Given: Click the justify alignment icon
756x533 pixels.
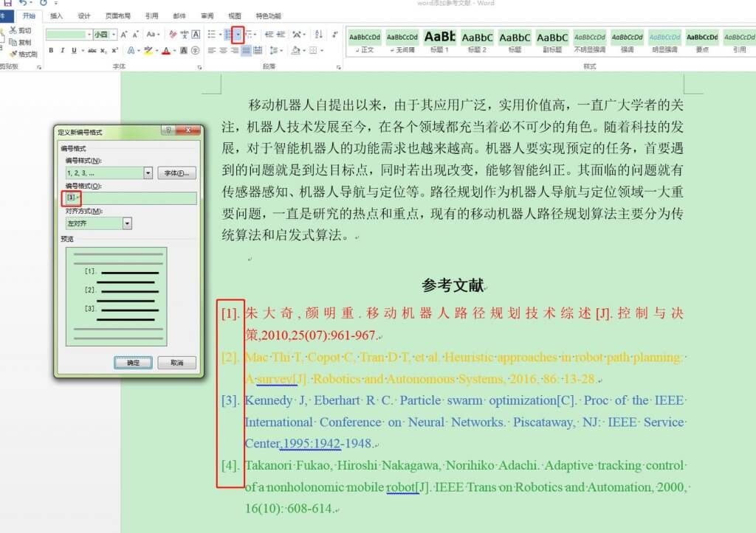Looking at the screenshot, I should coord(247,50).
